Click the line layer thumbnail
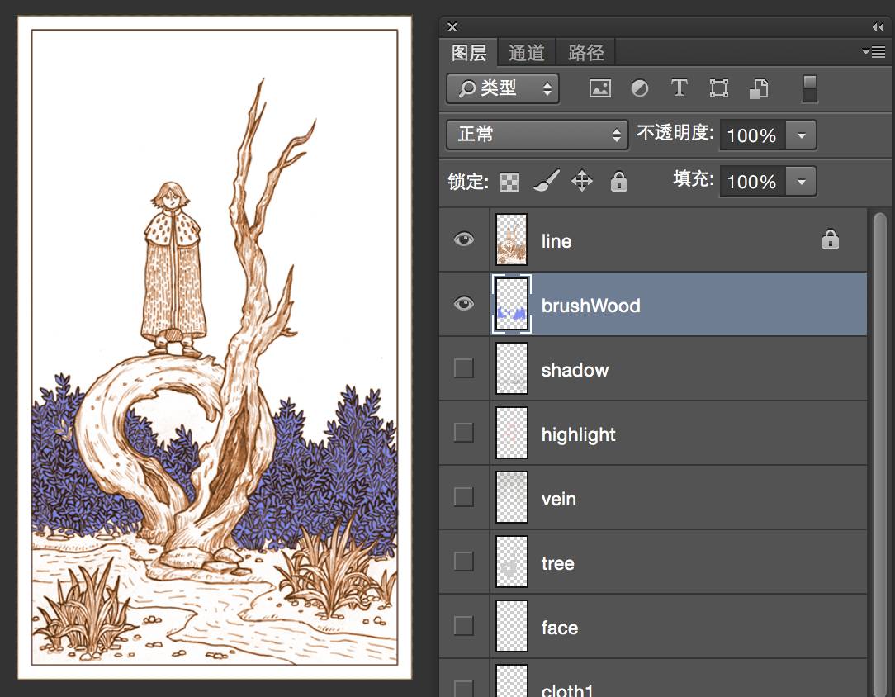The height and width of the screenshot is (697, 895). point(511,239)
